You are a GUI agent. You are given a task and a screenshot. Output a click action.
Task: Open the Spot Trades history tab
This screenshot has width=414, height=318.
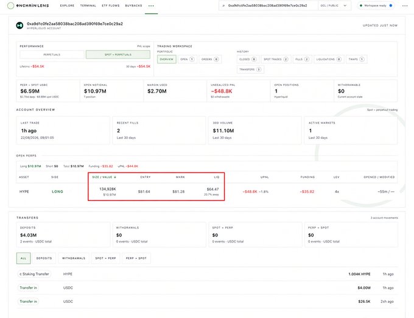click(x=276, y=59)
